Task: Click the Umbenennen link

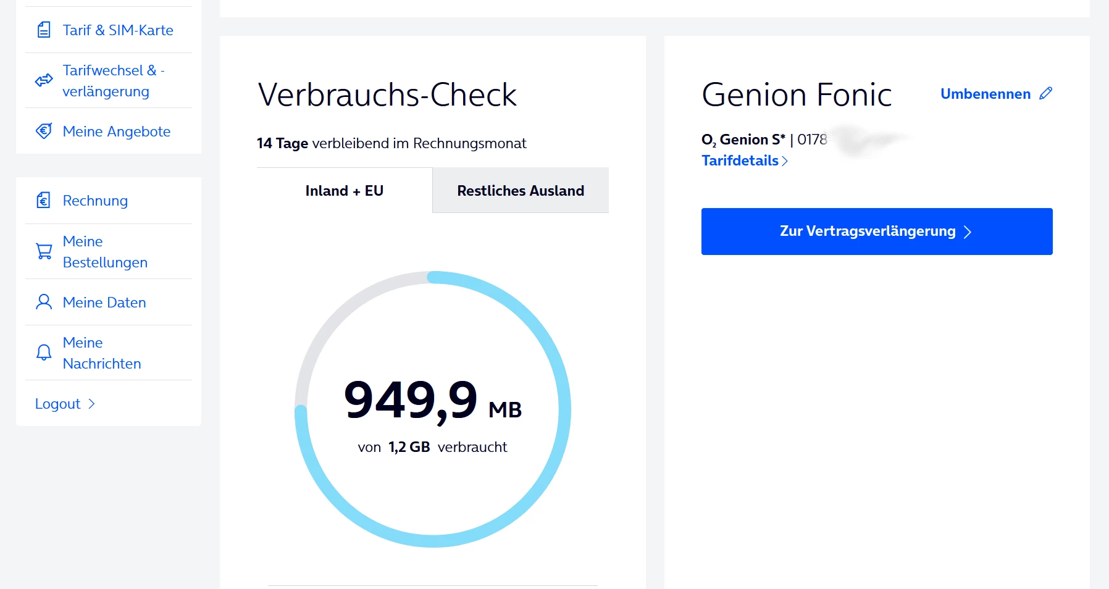Action: (x=985, y=94)
